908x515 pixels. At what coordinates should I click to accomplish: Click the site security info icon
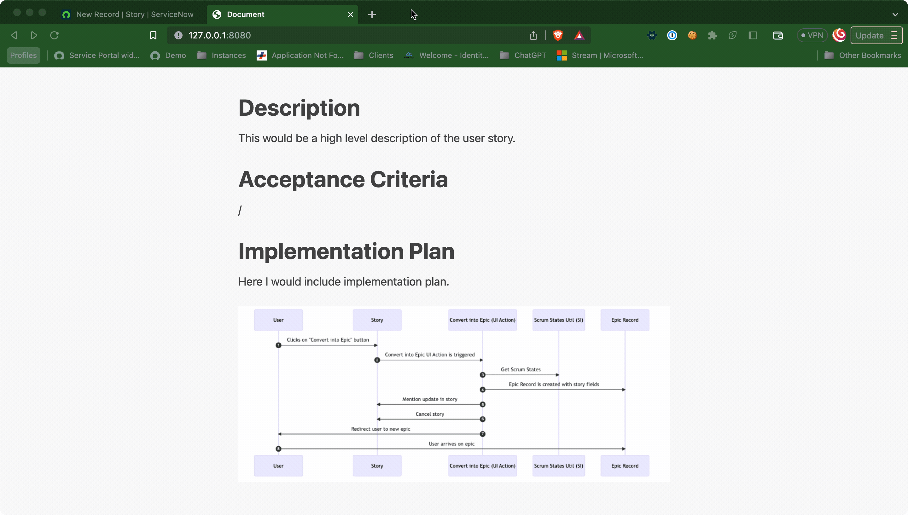coord(178,35)
